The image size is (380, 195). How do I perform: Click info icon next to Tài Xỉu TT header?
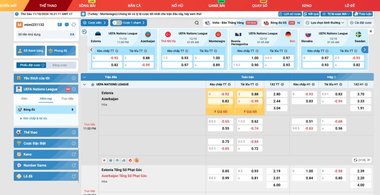pyautogui.click(x=257, y=84)
